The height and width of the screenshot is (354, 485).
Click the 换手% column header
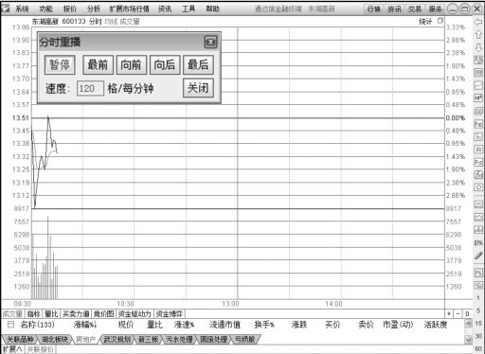[x=264, y=325]
